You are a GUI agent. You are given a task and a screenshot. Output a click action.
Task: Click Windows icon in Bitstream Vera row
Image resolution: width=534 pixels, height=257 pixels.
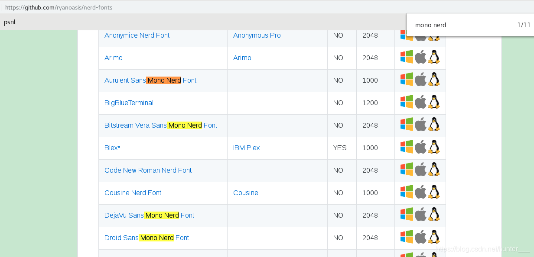coord(407,124)
